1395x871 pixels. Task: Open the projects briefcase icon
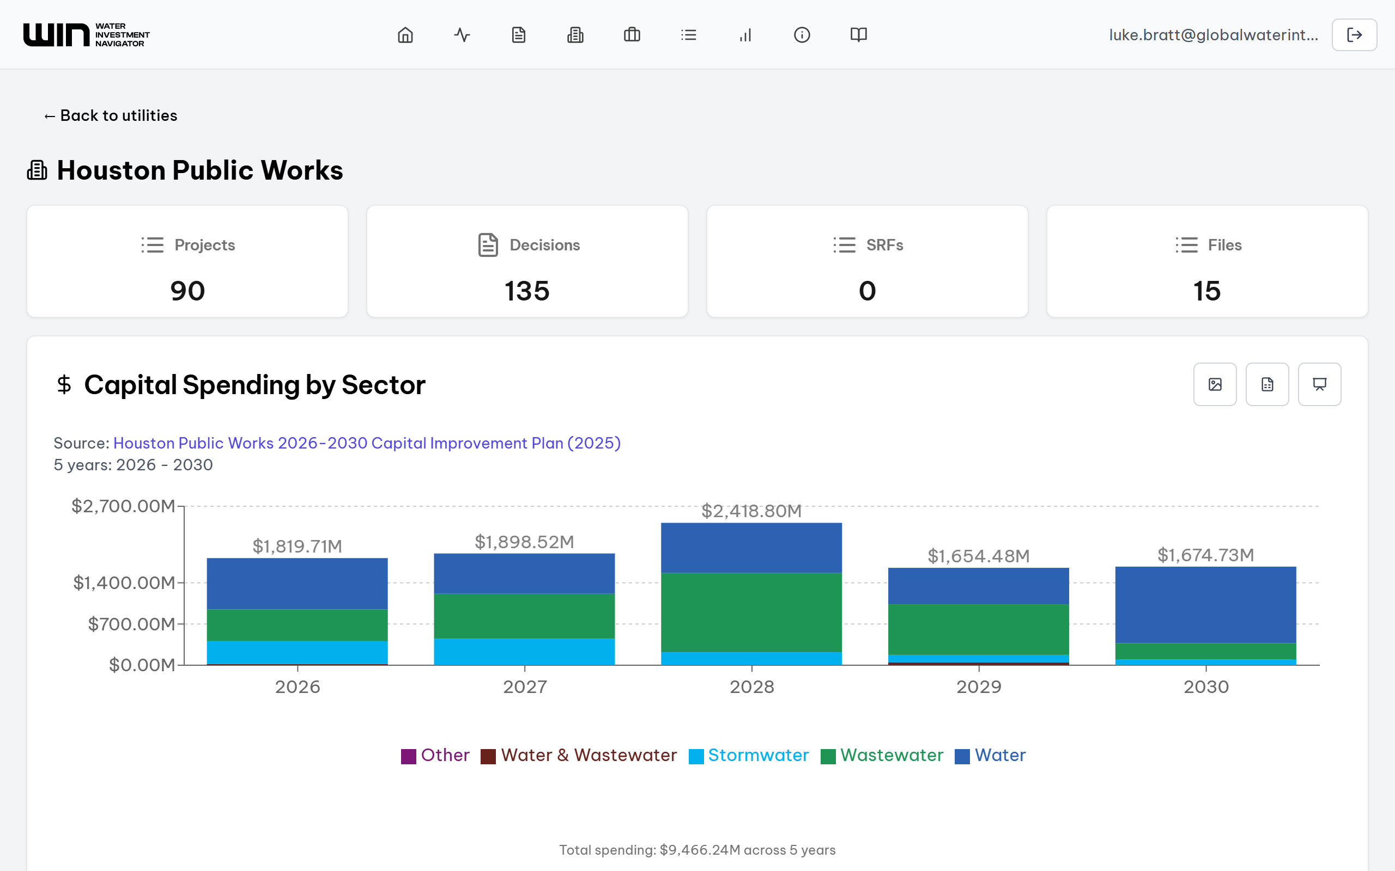click(631, 34)
